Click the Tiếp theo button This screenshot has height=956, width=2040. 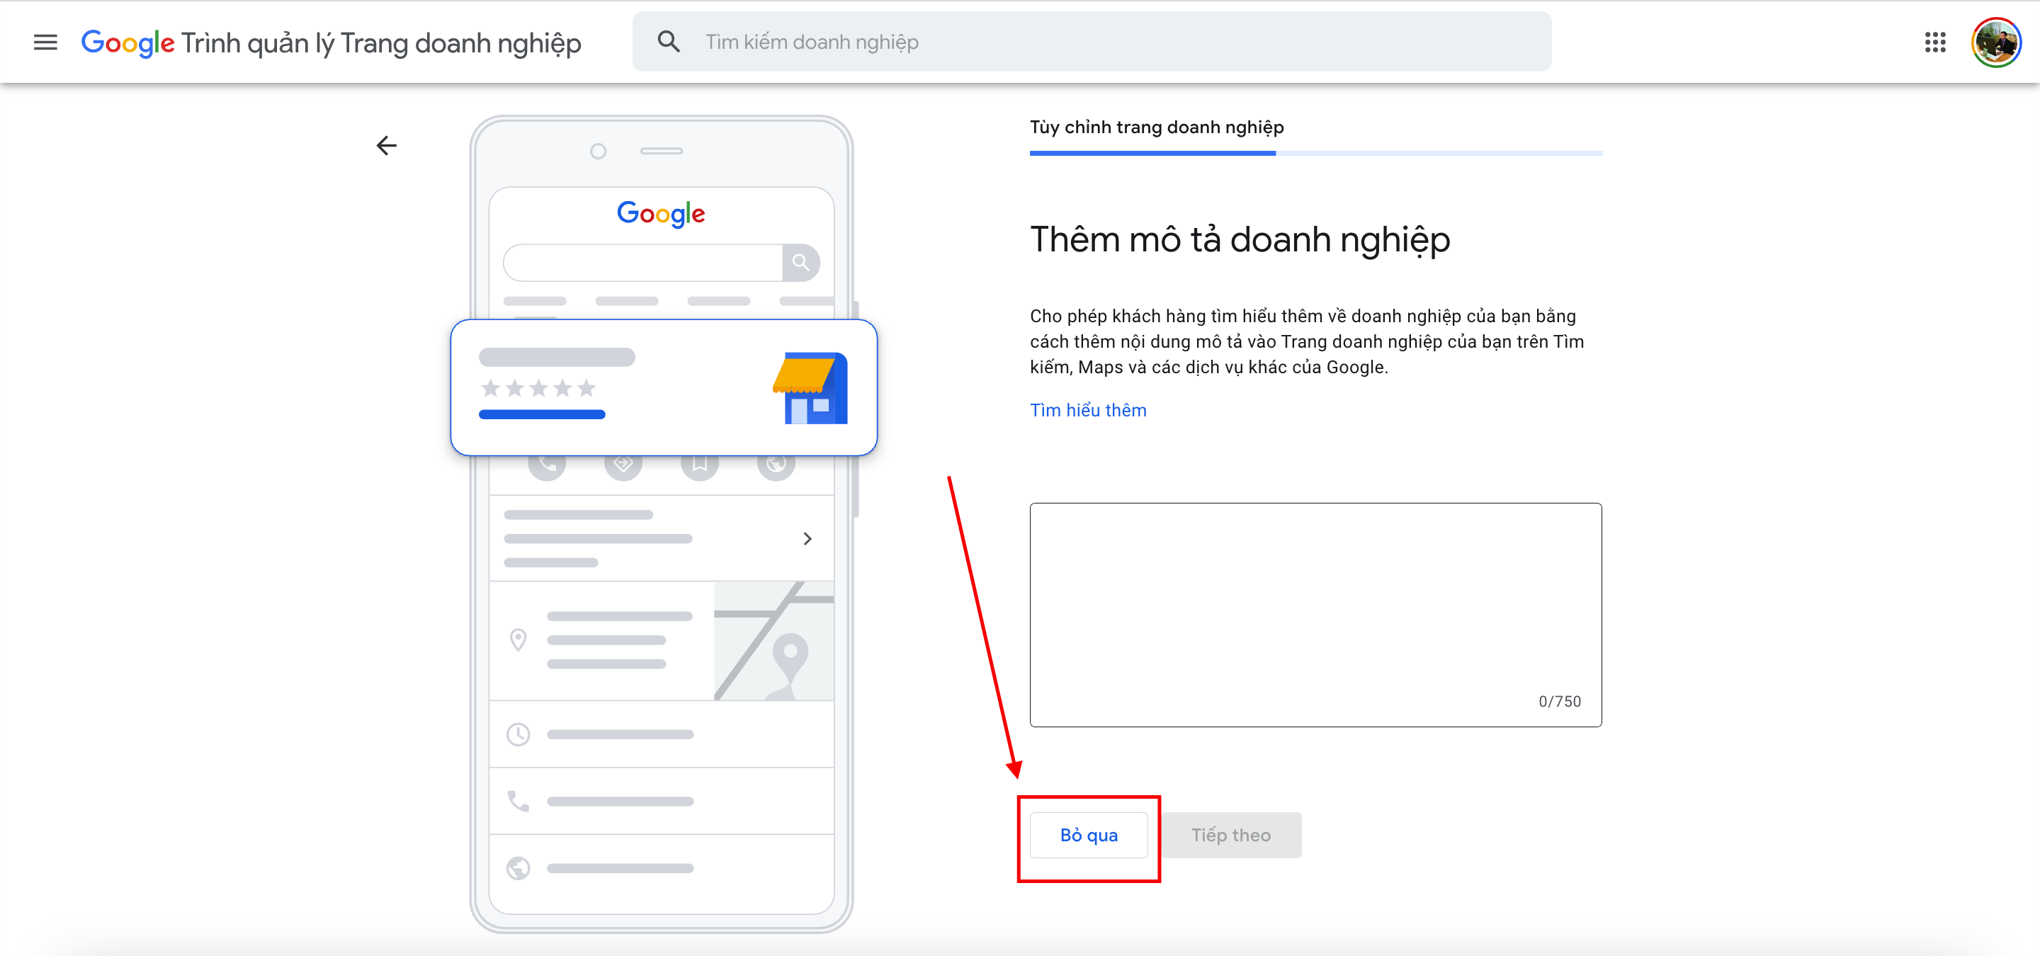tap(1232, 835)
